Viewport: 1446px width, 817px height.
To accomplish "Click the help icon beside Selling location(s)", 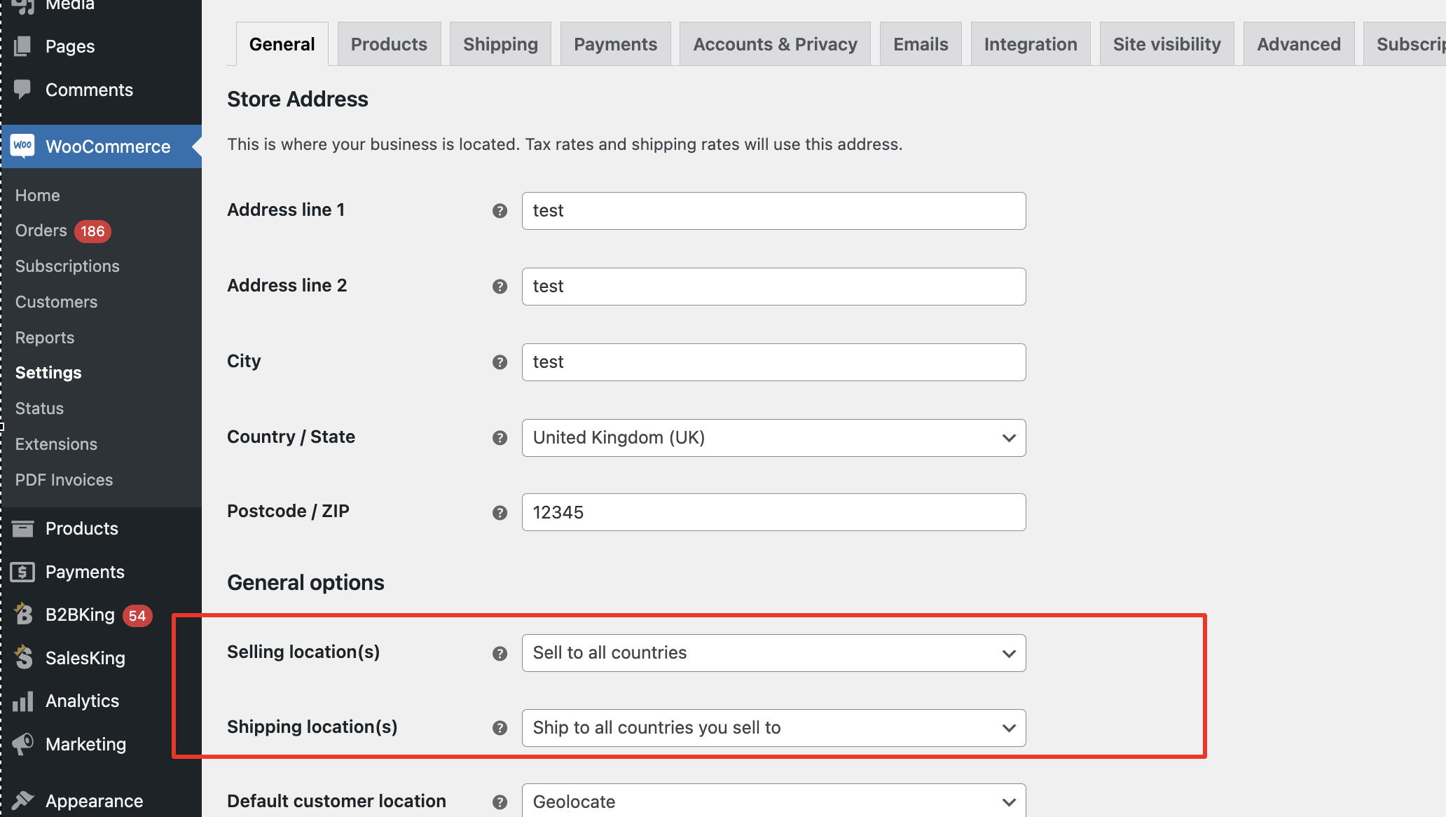I will tap(500, 654).
